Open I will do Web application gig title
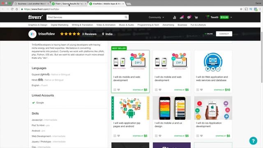Viewport: 263px width, 148px height. pos(212,79)
